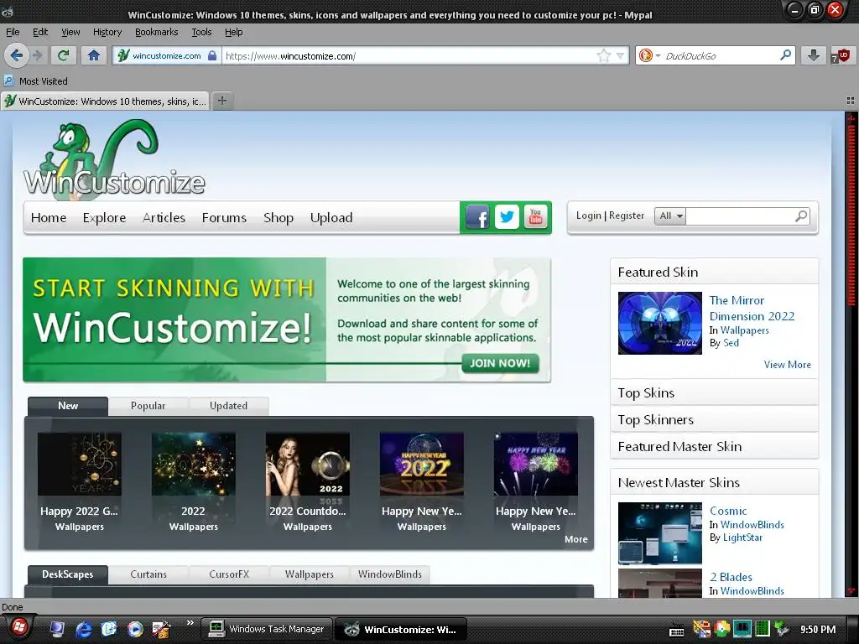The image size is (859, 644).
Task: Click the on-screen keyboard tray icon
Action: (677, 631)
